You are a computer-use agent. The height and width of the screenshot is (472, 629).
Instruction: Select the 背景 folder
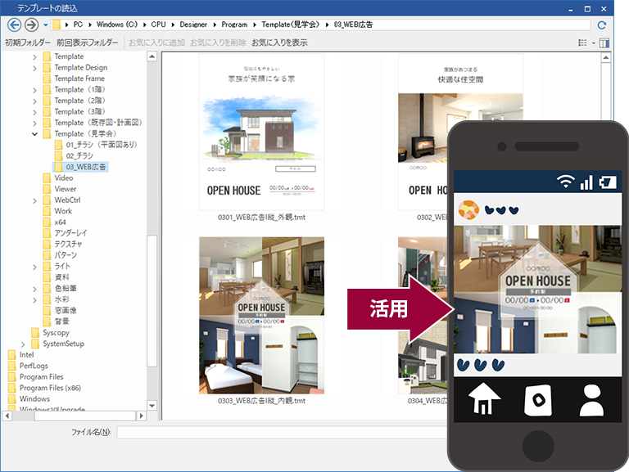tap(57, 321)
